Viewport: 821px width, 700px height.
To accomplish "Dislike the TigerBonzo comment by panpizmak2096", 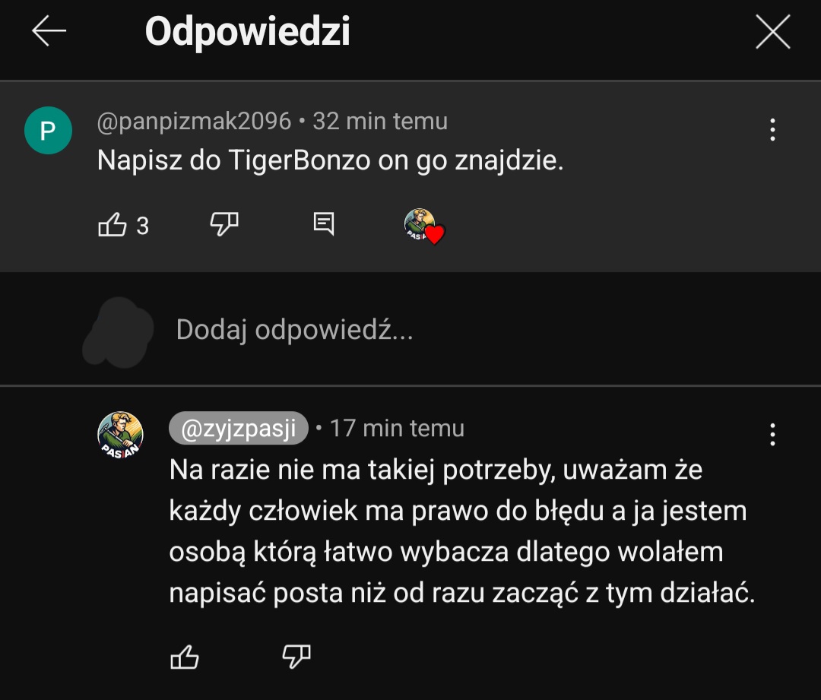I will point(223,224).
